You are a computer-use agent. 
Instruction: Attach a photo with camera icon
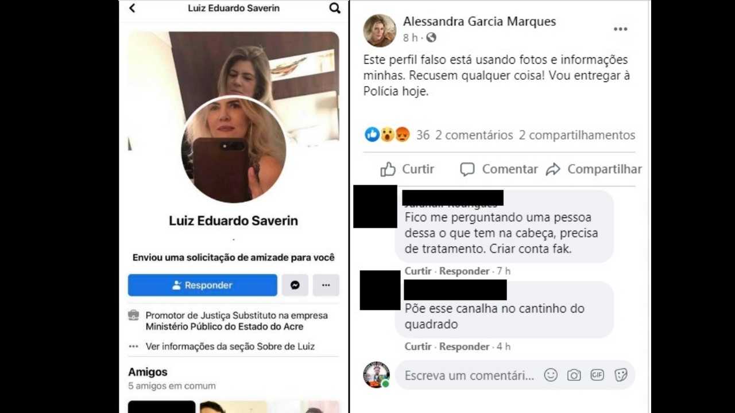pyautogui.click(x=574, y=375)
